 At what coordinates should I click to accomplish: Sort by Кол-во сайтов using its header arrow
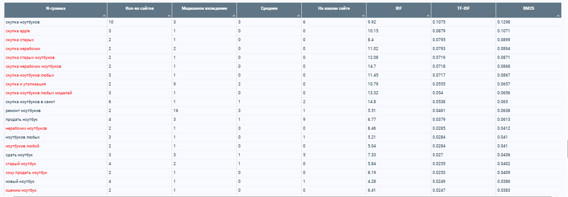[169, 15]
